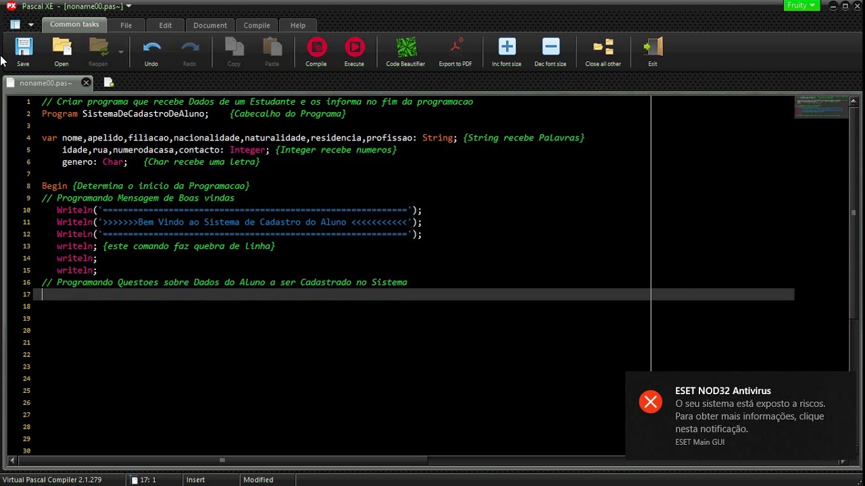Open the application menu icon at top left
Viewport: 865px width, 486px height.
tap(15, 24)
